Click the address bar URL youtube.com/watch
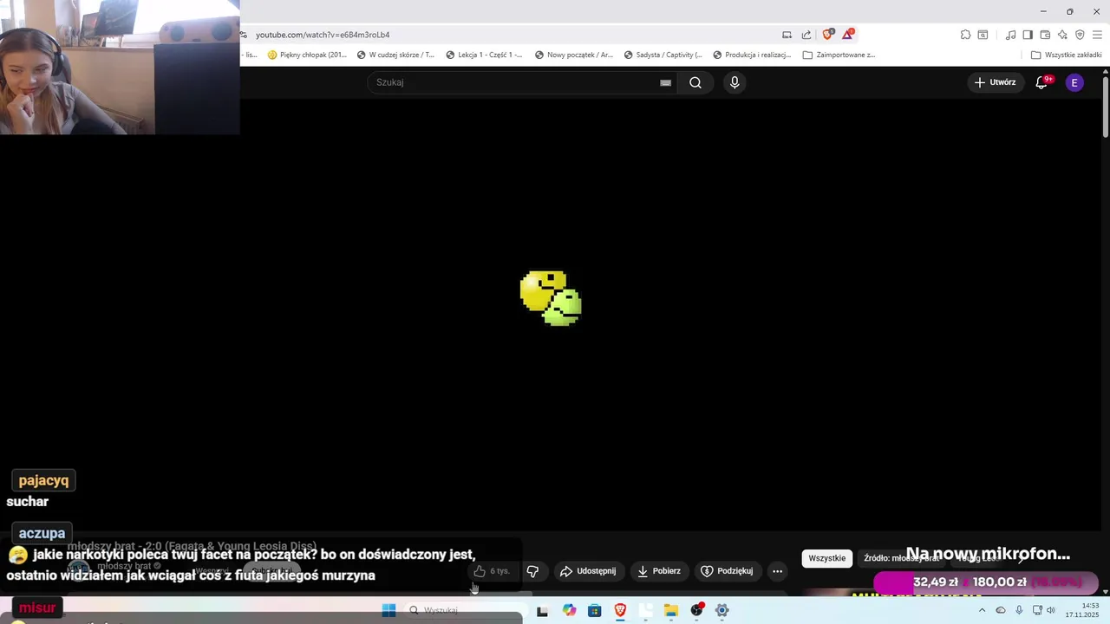The height and width of the screenshot is (624, 1110). click(x=323, y=35)
